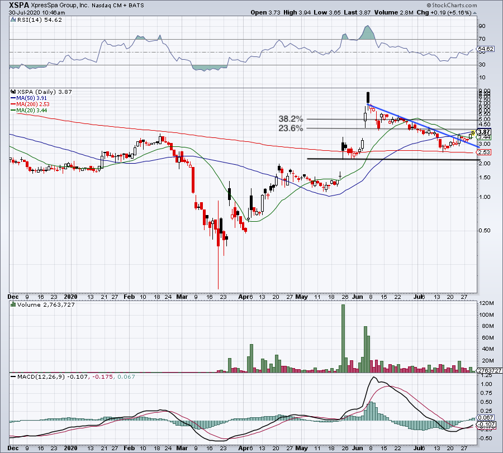Select the Last 3.87 header value

pos(357,12)
